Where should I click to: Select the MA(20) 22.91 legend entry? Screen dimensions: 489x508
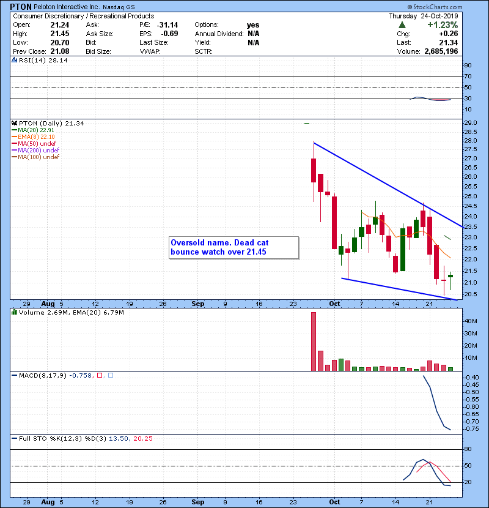point(32,130)
